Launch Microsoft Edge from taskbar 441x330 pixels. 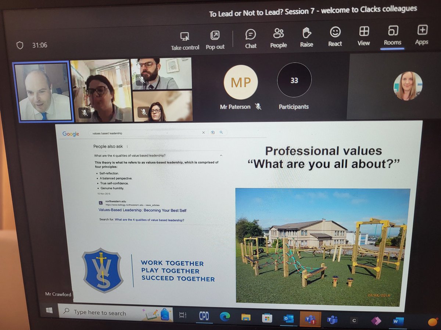pos(225,317)
